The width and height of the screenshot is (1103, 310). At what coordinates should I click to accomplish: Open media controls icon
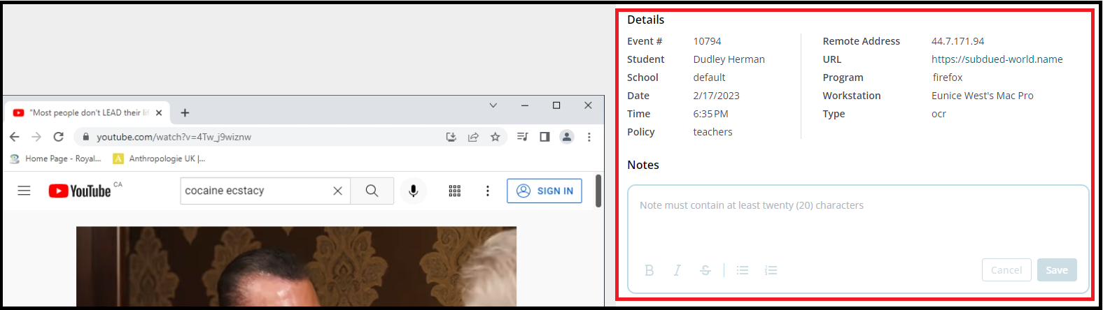click(x=522, y=137)
